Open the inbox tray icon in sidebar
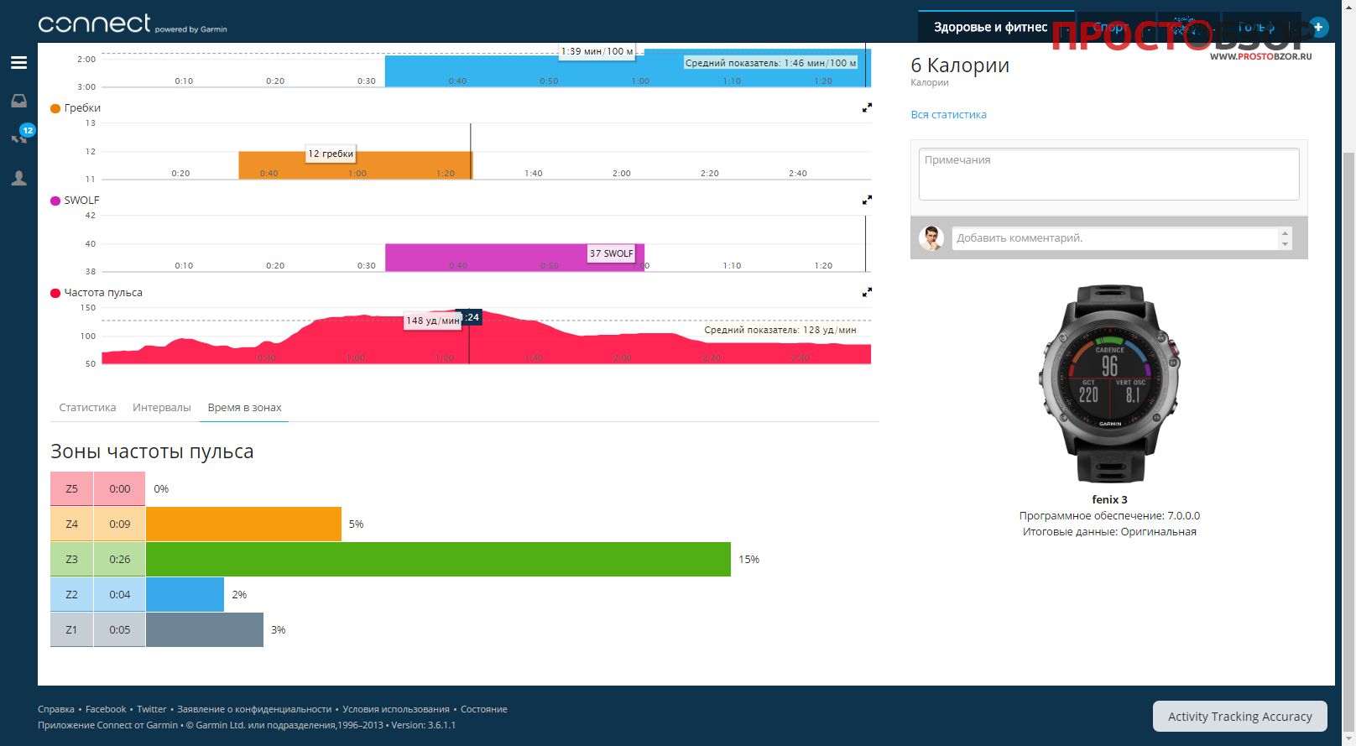1356x746 pixels. pos(18,101)
